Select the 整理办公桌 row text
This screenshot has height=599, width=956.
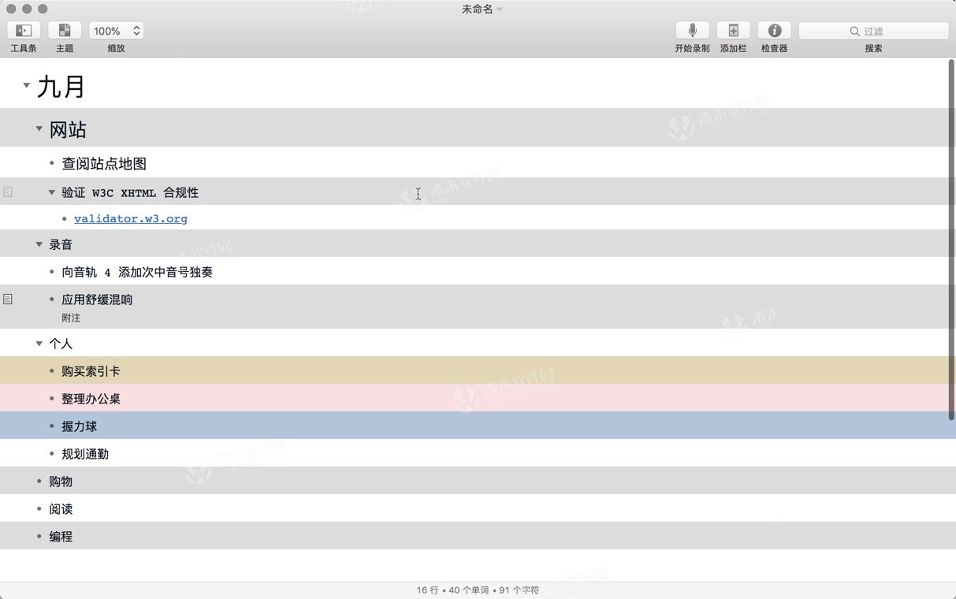91,398
